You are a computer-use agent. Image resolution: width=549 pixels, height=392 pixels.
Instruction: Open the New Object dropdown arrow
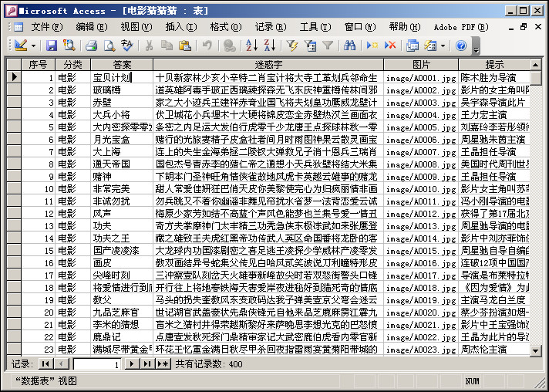443,46
